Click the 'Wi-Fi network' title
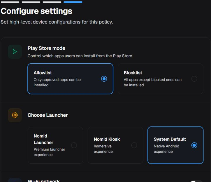The image size is (211, 182). coord(44,181)
